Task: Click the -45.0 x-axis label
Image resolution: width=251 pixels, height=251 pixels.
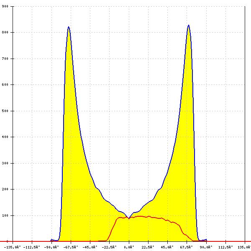Action: [90, 247]
